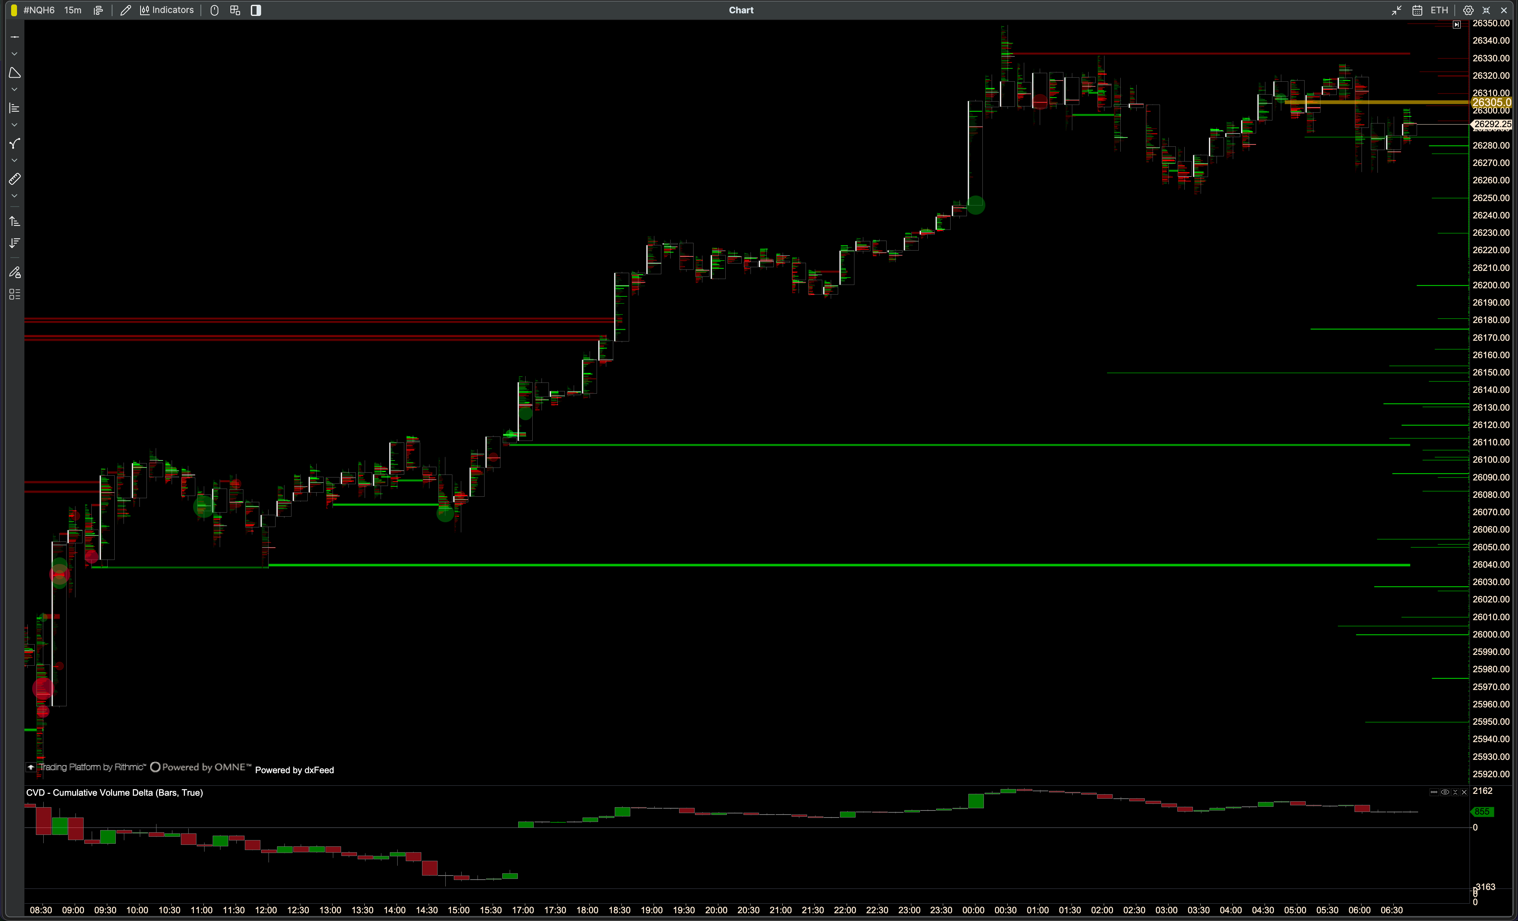Select the triangle shape drawing tool

pyautogui.click(x=15, y=73)
